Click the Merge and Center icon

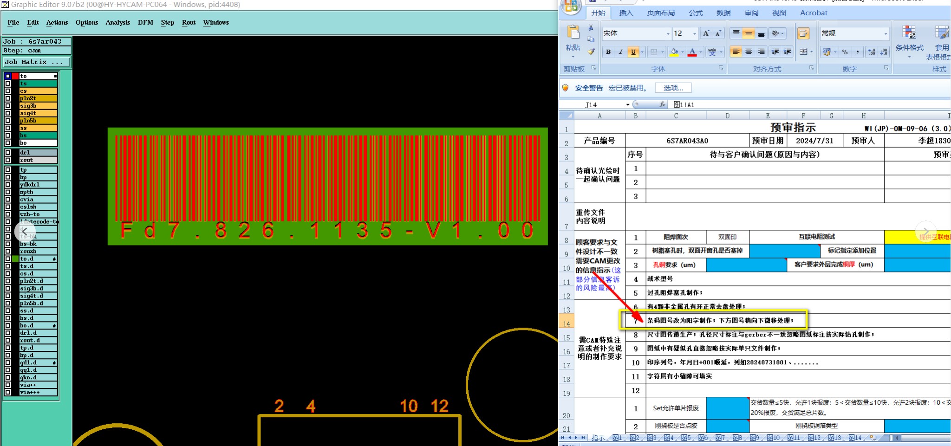[803, 52]
